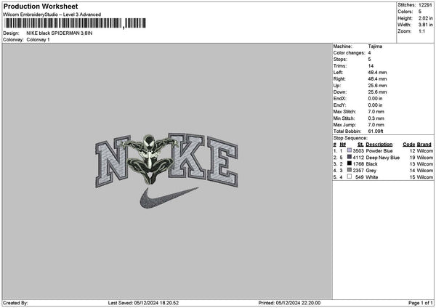Click the Max Stitch value 7.0 mm

[376, 111]
